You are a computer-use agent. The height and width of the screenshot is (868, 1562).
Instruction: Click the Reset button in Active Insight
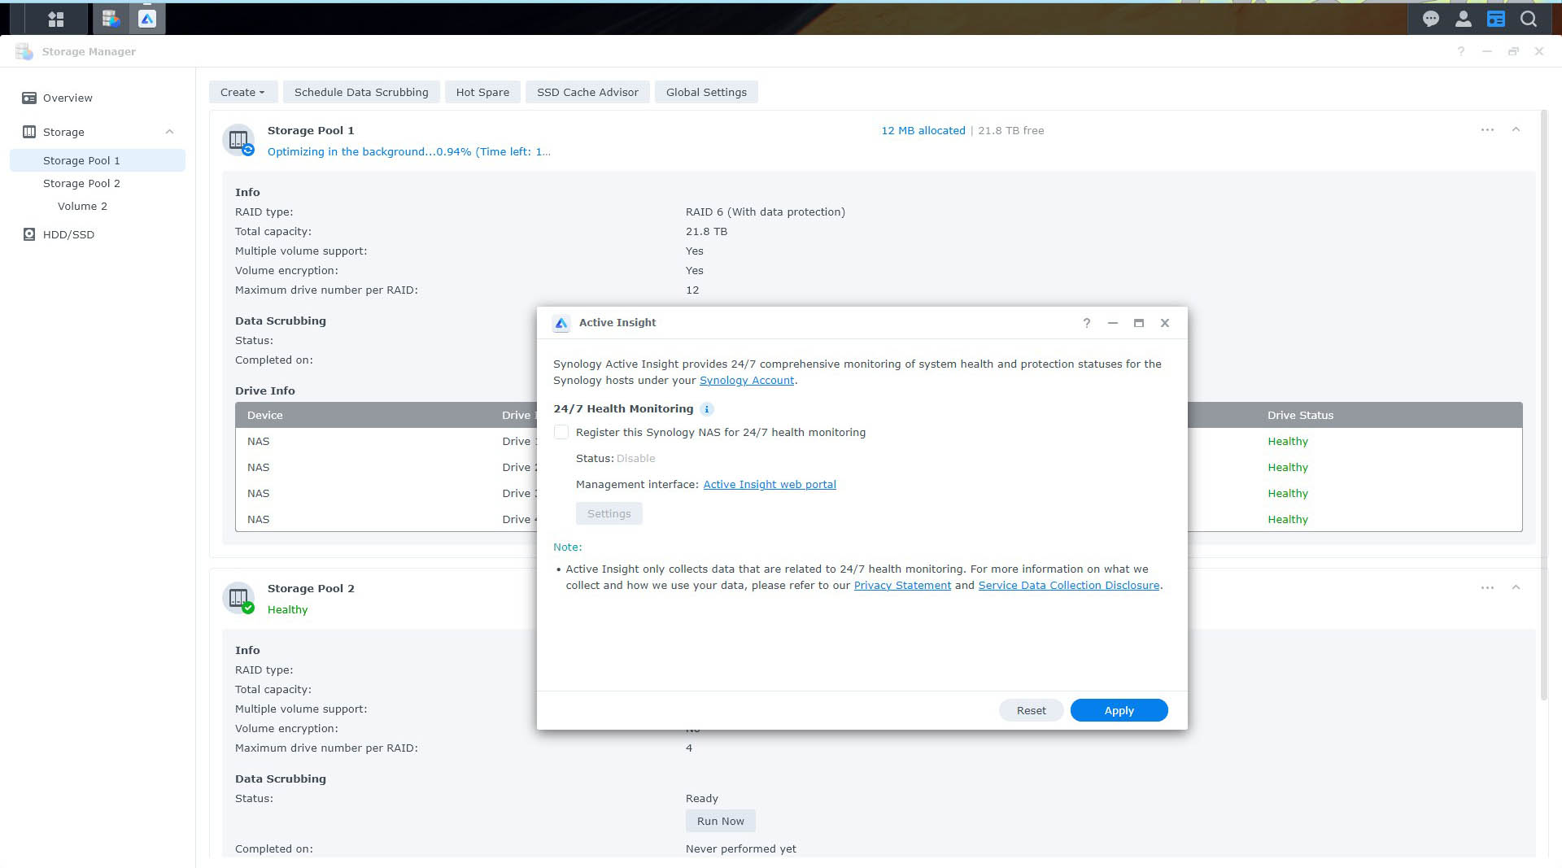[x=1031, y=710]
